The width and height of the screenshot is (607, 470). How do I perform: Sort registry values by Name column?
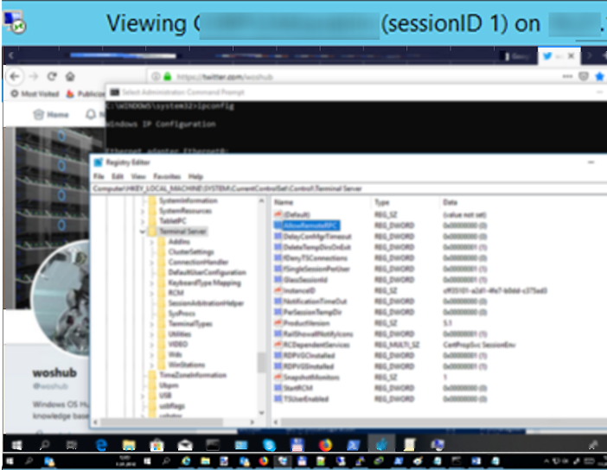click(x=322, y=202)
